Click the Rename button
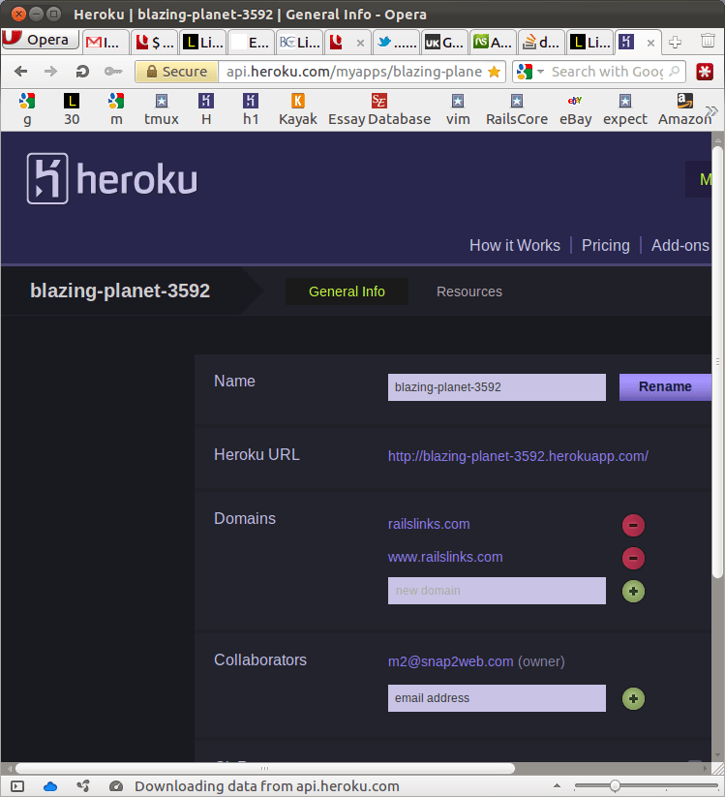725x797 pixels. 665,386
